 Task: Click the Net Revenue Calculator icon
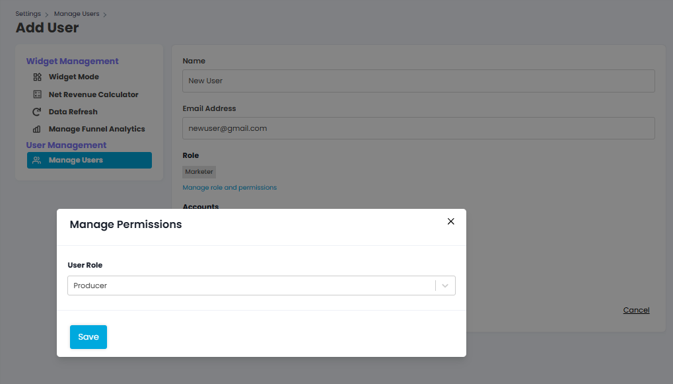click(38, 95)
